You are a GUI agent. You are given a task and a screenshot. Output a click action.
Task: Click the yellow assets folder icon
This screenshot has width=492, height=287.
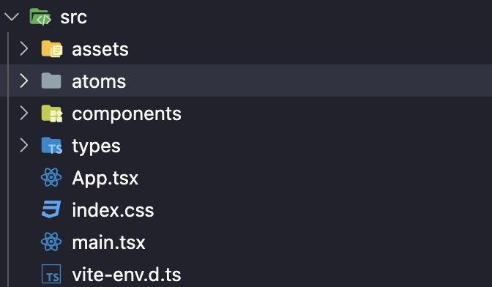tap(52, 49)
